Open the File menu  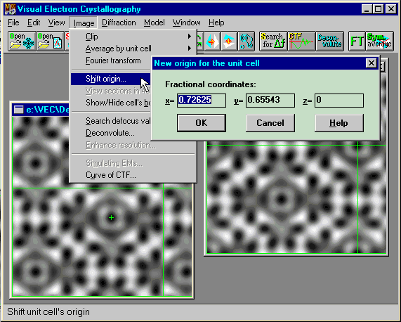[x=13, y=22]
